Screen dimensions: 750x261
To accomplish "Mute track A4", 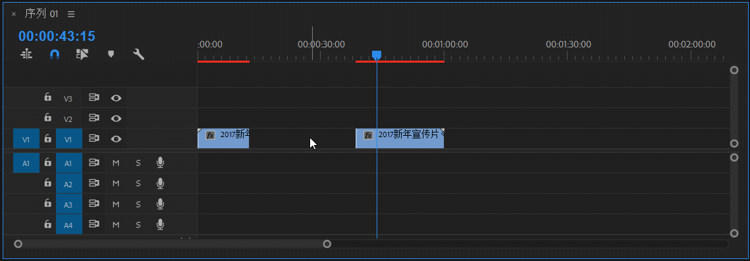I will tap(116, 224).
